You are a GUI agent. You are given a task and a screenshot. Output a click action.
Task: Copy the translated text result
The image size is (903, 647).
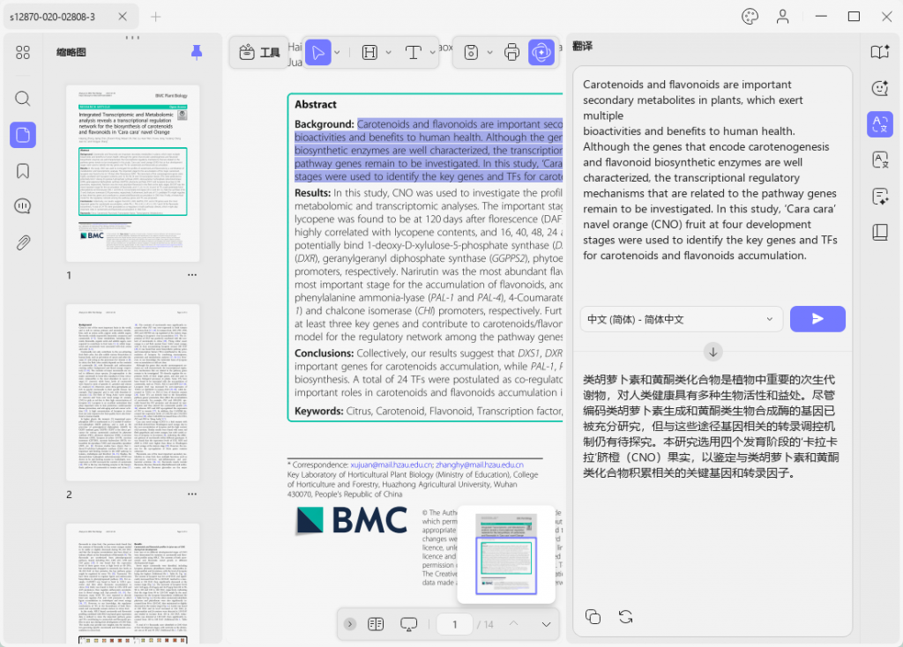(x=593, y=616)
